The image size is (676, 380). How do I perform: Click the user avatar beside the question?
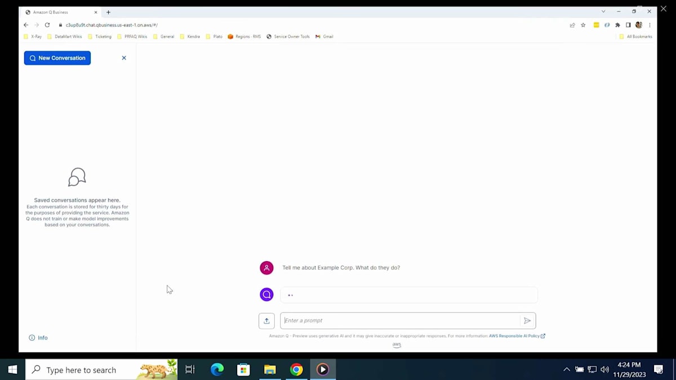[x=266, y=268]
